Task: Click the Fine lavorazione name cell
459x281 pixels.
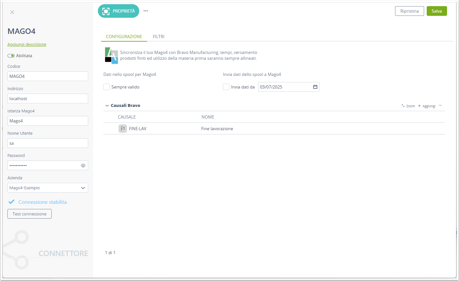Action: pyautogui.click(x=217, y=129)
